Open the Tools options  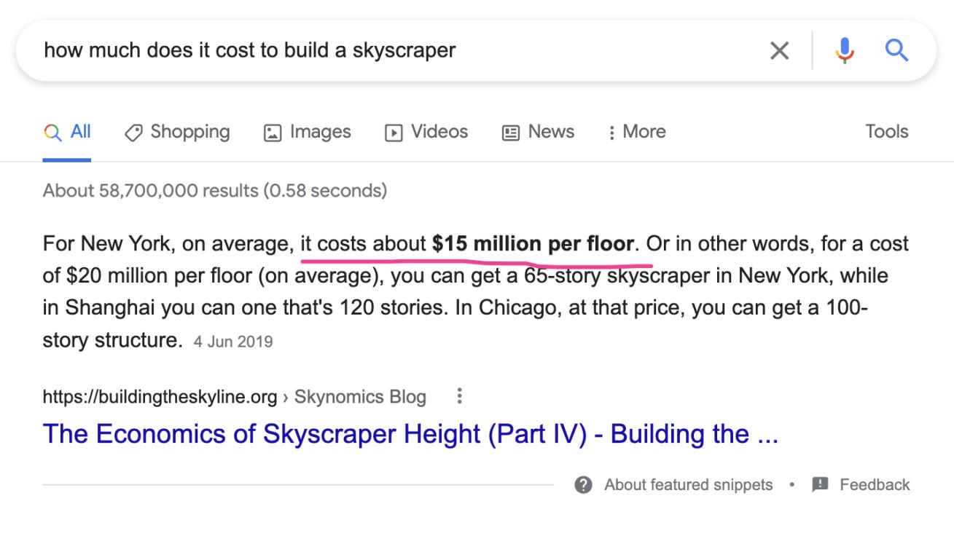[886, 131]
